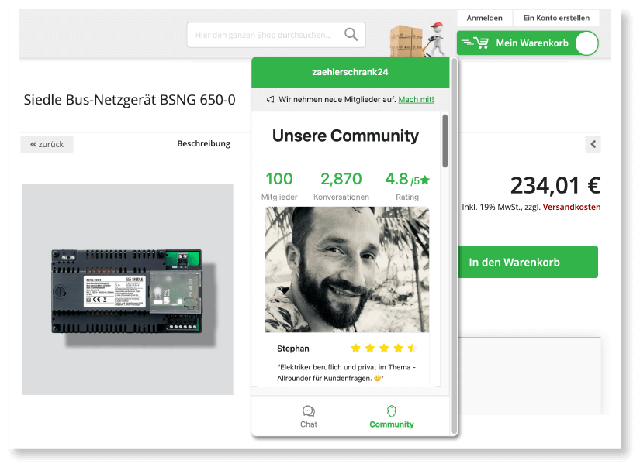Image resolution: width=640 pixels, height=467 pixels.
Task: Go back with the zurück button
Action: (47, 144)
